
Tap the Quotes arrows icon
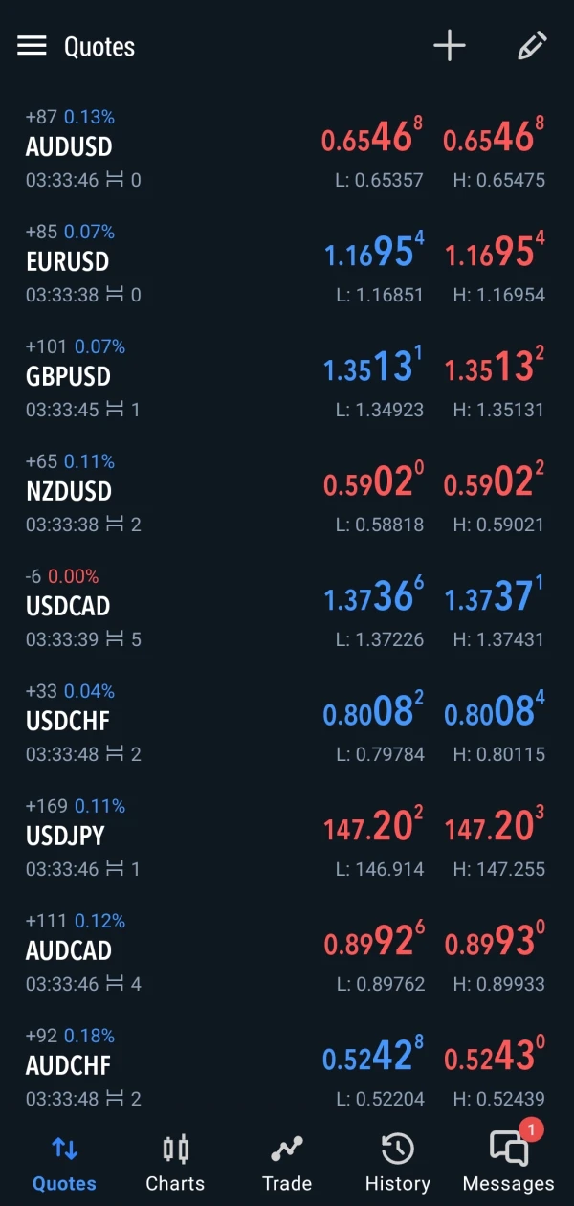coord(64,1149)
